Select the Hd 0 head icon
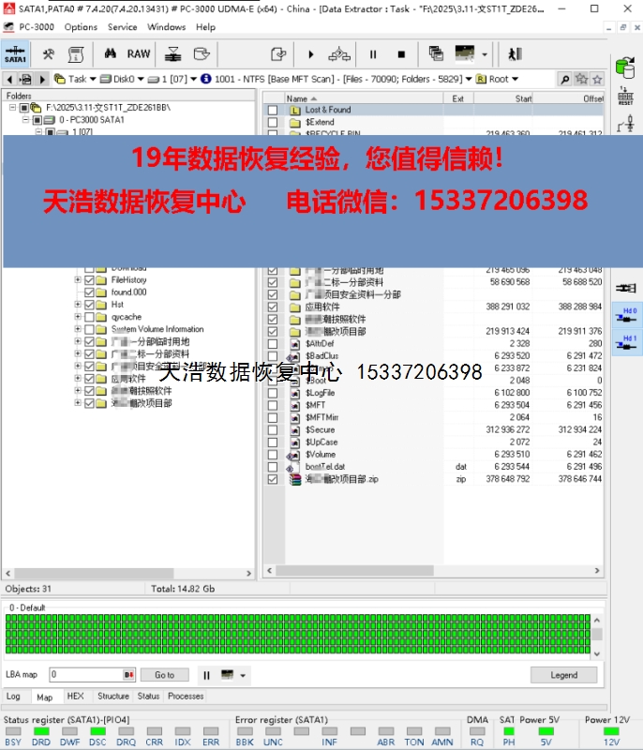The height and width of the screenshot is (750, 643). click(626, 315)
